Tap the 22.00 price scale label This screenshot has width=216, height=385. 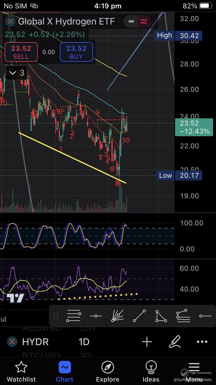tap(189, 146)
